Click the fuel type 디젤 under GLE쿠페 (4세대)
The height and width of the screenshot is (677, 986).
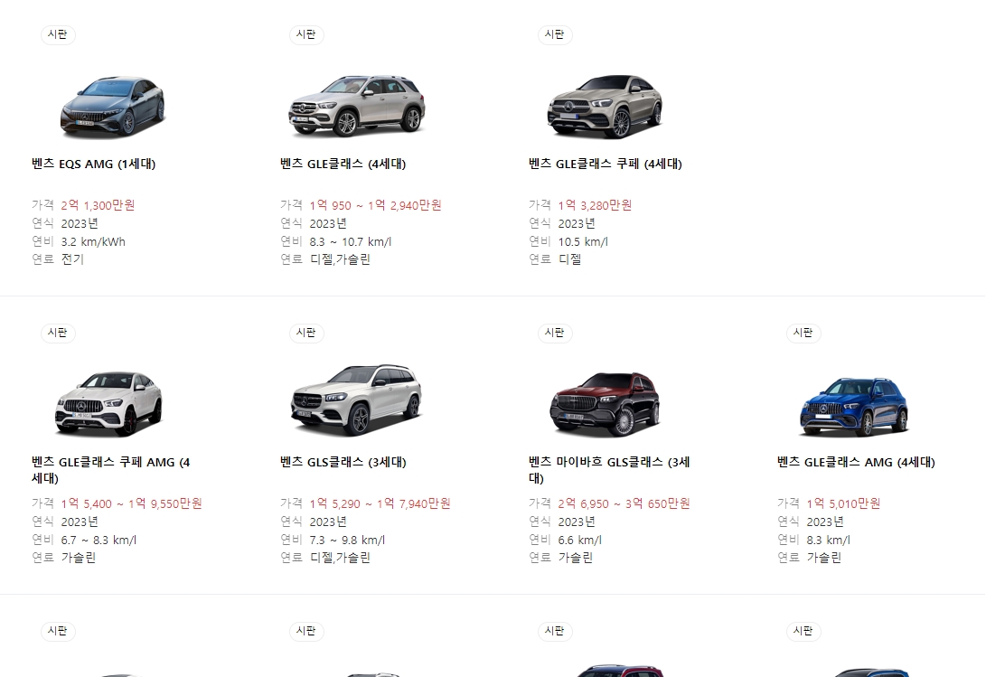pos(569,259)
